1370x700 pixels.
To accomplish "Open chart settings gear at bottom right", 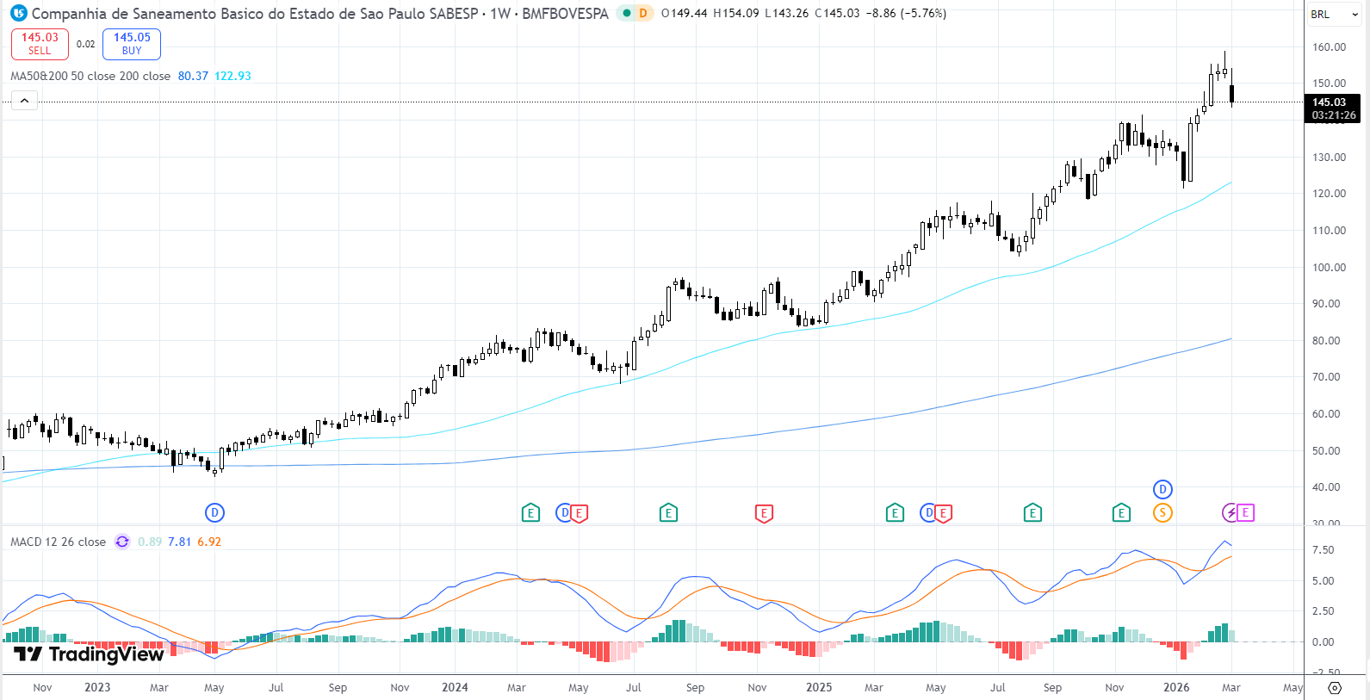I will coord(1335,688).
